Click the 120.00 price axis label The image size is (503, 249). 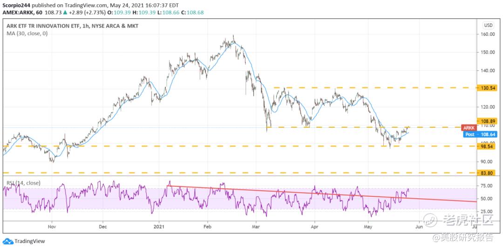click(487, 107)
